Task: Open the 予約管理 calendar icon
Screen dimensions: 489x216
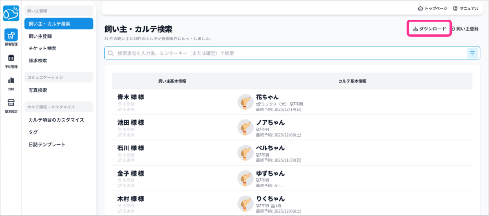Action: pyautogui.click(x=11, y=59)
